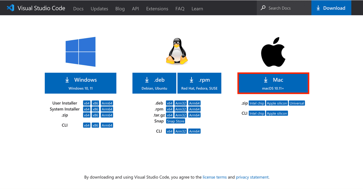Go to the Blog page
The image size is (363, 189).
120,8
